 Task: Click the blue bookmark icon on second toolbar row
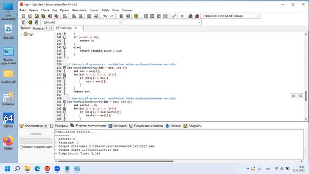point(37,22)
